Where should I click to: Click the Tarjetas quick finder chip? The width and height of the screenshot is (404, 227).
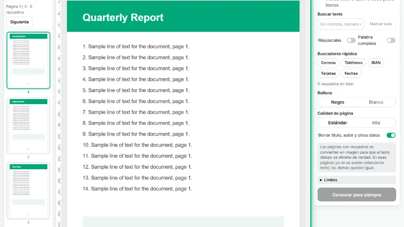click(328, 73)
